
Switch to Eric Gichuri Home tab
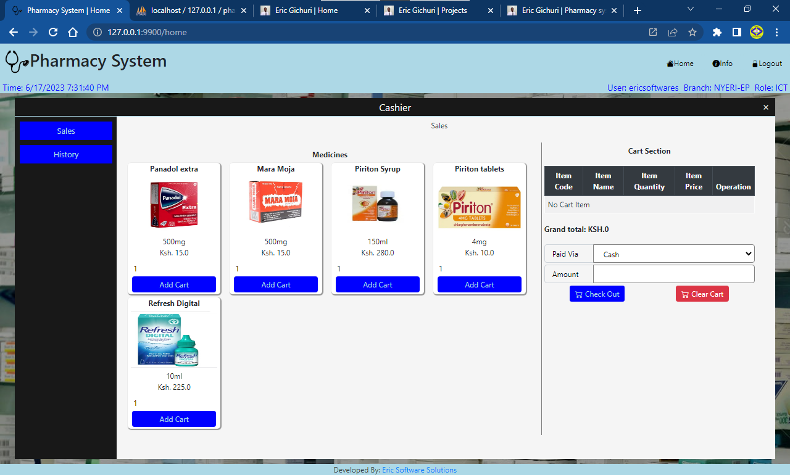coord(315,10)
